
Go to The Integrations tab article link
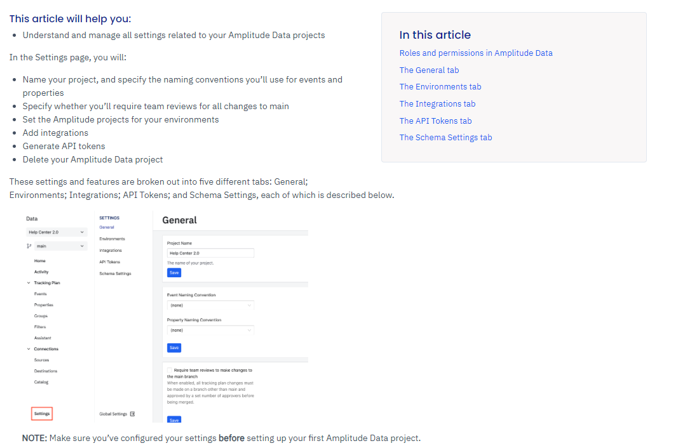437,104
